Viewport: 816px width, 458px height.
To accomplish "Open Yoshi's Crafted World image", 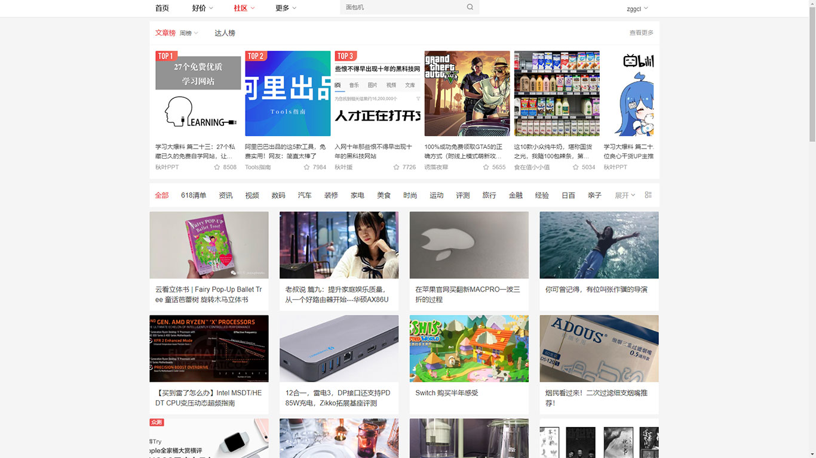I will pos(469,349).
